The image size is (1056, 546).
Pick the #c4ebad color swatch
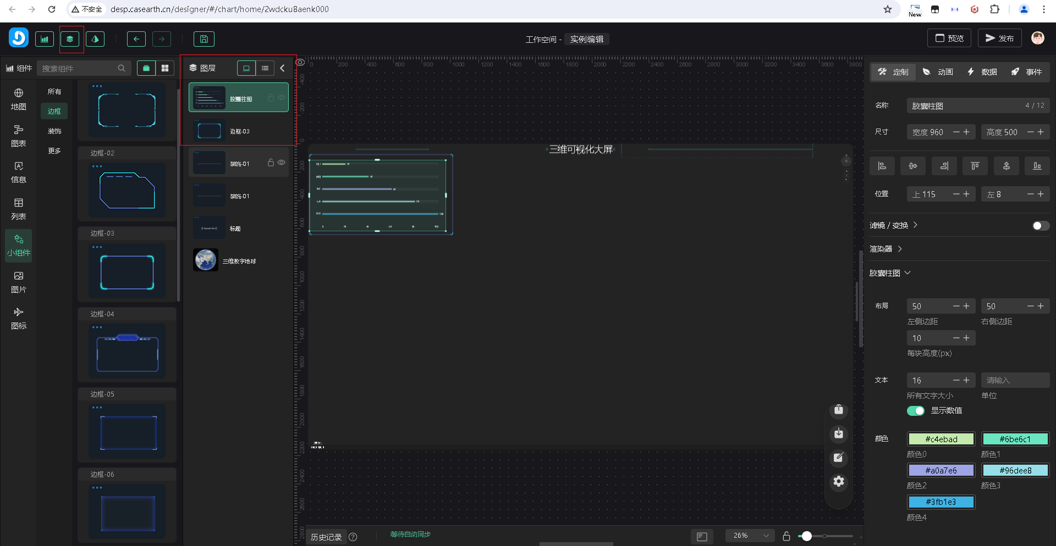pos(941,439)
